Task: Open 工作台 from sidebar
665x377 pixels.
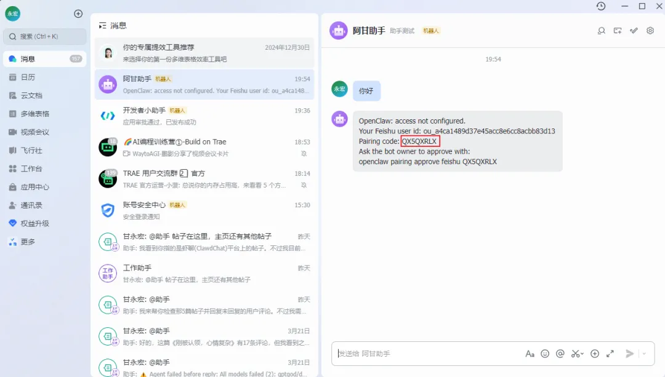Action: [45, 169]
